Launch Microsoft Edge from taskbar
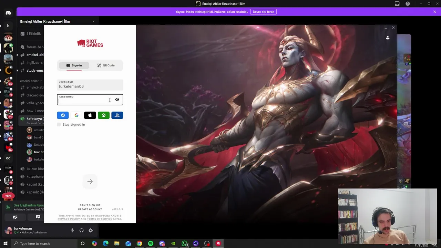 pyautogui.click(x=105, y=244)
